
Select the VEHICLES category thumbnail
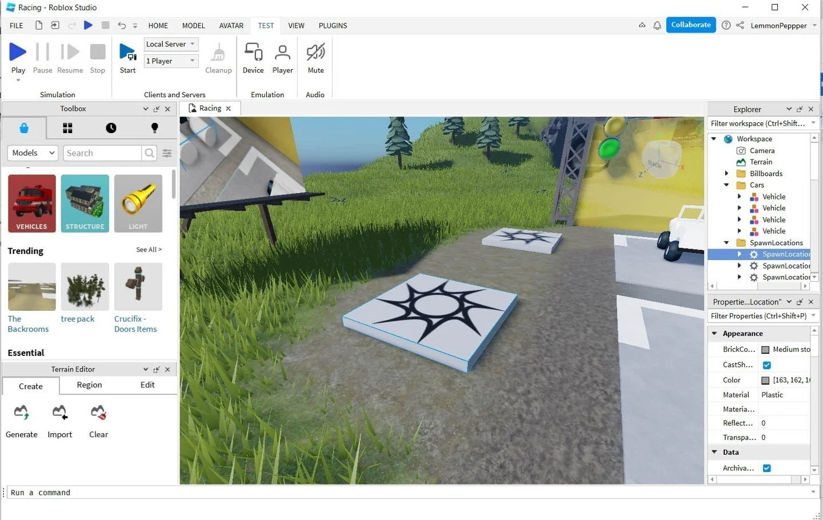pyautogui.click(x=32, y=203)
